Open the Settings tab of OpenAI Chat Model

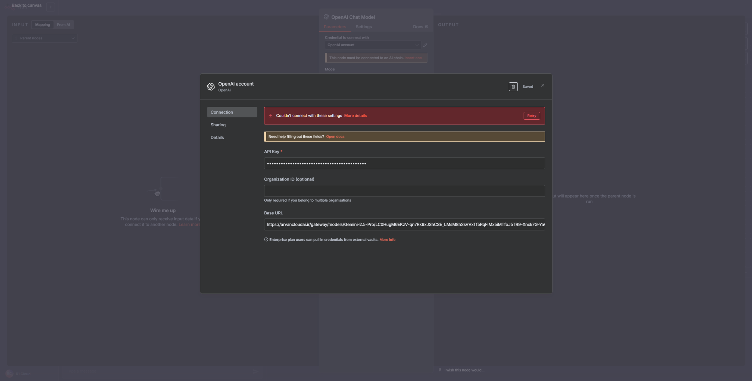[364, 27]
